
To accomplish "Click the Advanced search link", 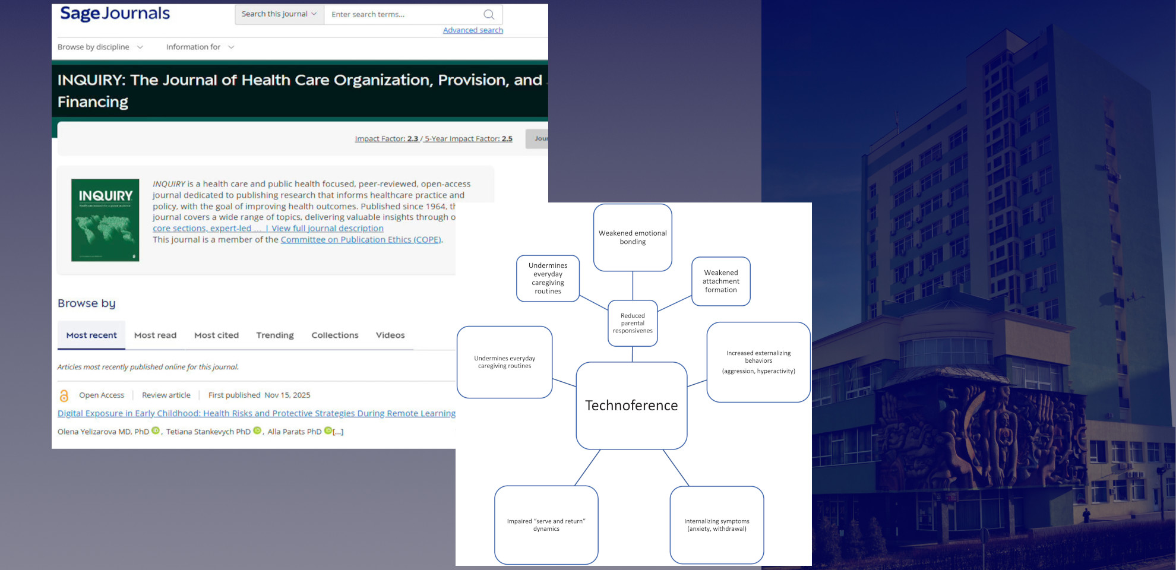I will click(473, 30).
